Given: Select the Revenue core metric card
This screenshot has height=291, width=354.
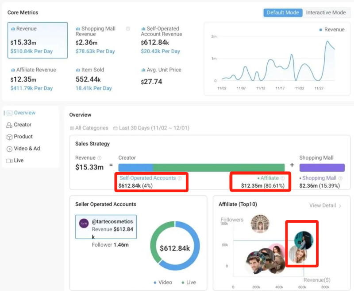Looking at the screenshot, I should 38,40.
